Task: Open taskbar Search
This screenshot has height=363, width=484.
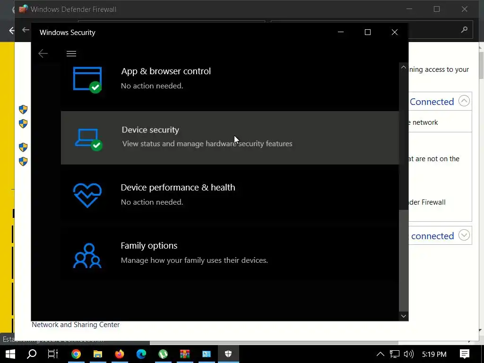Action: [x=32, y=354]
